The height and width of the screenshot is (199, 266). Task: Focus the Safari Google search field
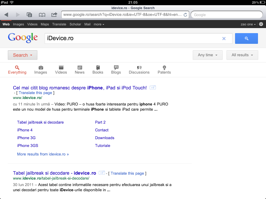227,15
